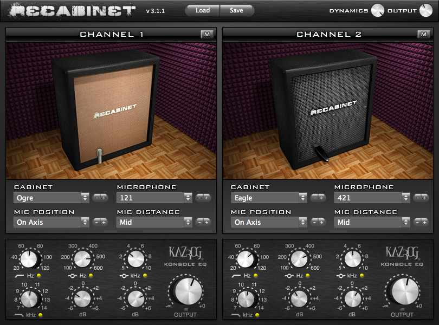The width and height of the screenshot is (439, 325).
Task: Adjust Channel 1 .5-10 kHz frequency knob
Action: pyautogui.click(x=136, y=259)
